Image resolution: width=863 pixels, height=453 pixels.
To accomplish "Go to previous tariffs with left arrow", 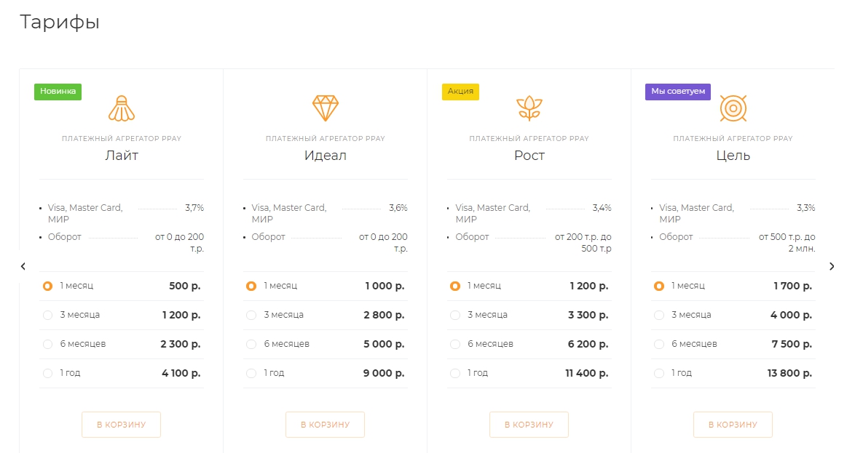I will tap(23, 266).
